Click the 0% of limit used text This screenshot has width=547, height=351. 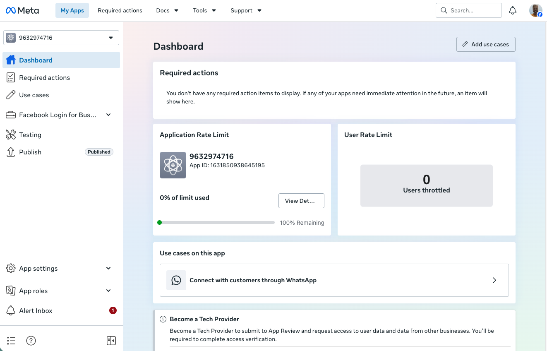coord(185,197)
